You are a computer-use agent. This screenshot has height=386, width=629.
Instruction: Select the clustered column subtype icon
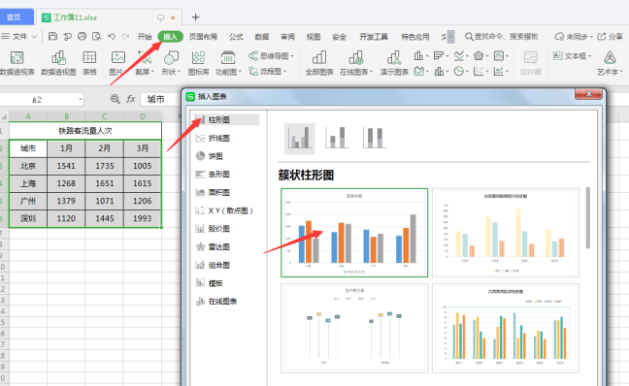[300, 139]
